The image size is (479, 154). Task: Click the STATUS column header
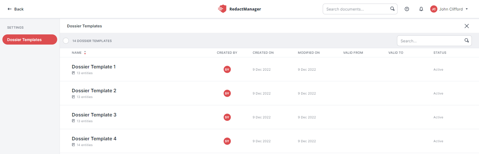coord(440,53)
